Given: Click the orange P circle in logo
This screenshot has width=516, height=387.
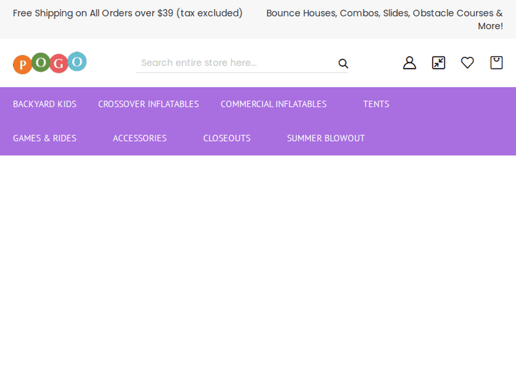Looking at the screenshot, I should (x=22, y=65).
